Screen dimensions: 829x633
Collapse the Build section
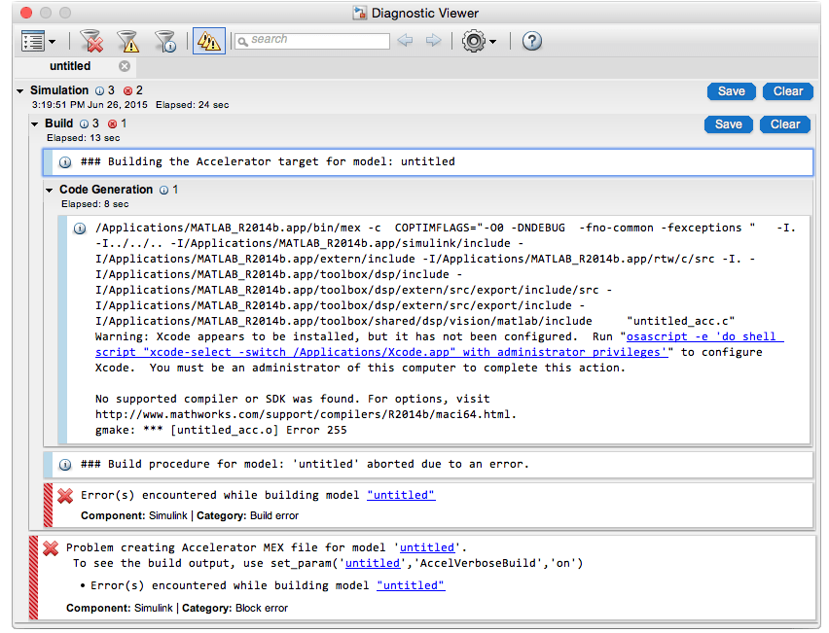point(34,124)
